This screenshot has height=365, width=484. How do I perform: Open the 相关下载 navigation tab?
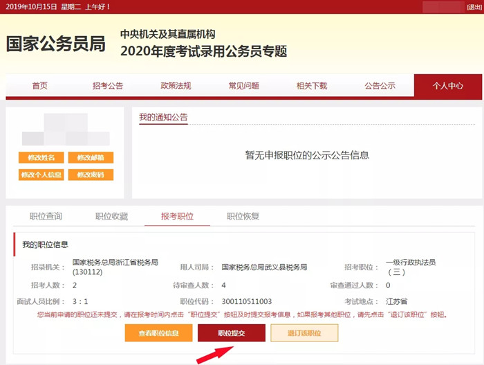coord(312,86)
